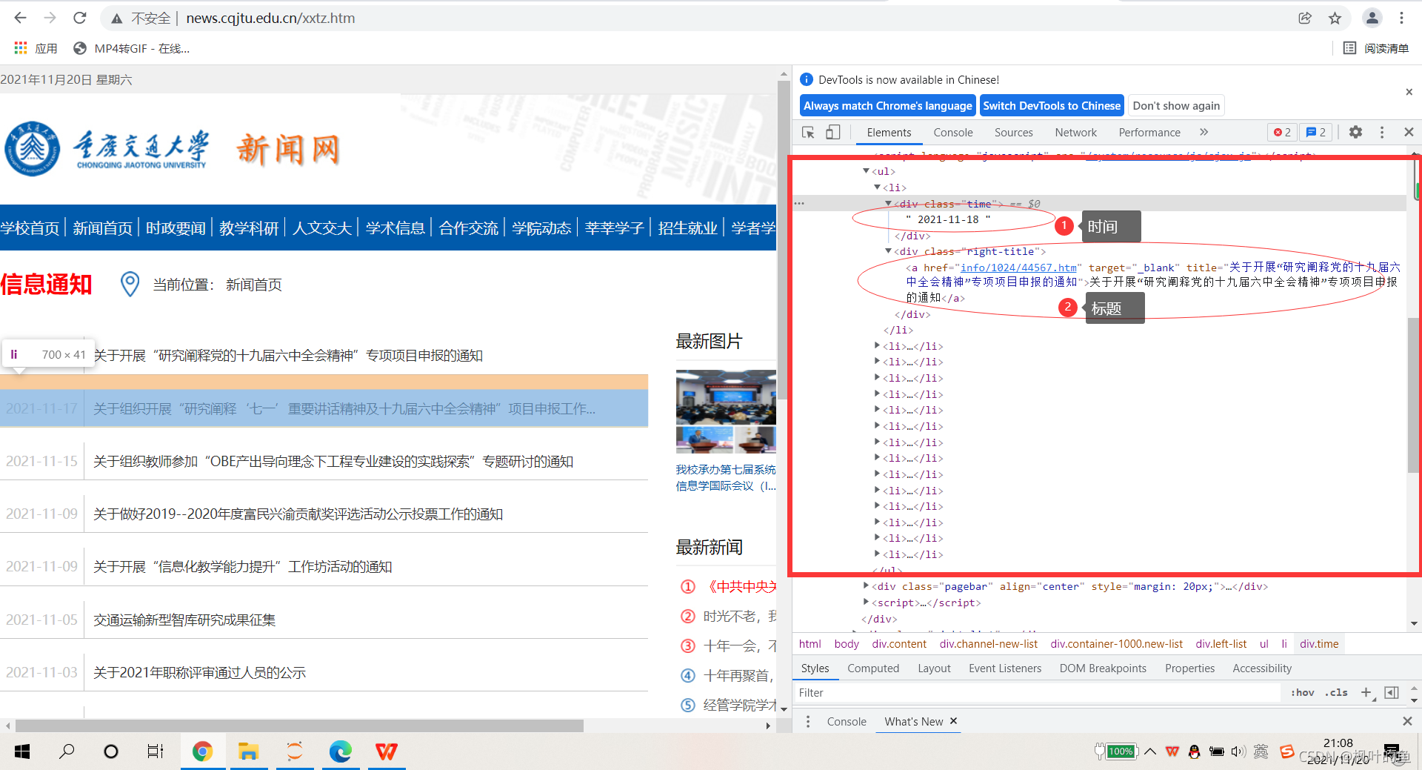Open the 交通运输新型智库研究成果征集 notice
This screenshot has width=1422, height=770.
(184, 620)
